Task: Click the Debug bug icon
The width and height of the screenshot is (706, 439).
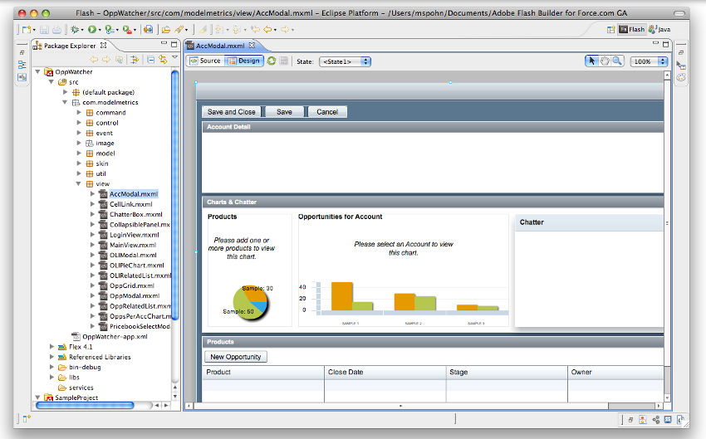Action: click(75, 30)
